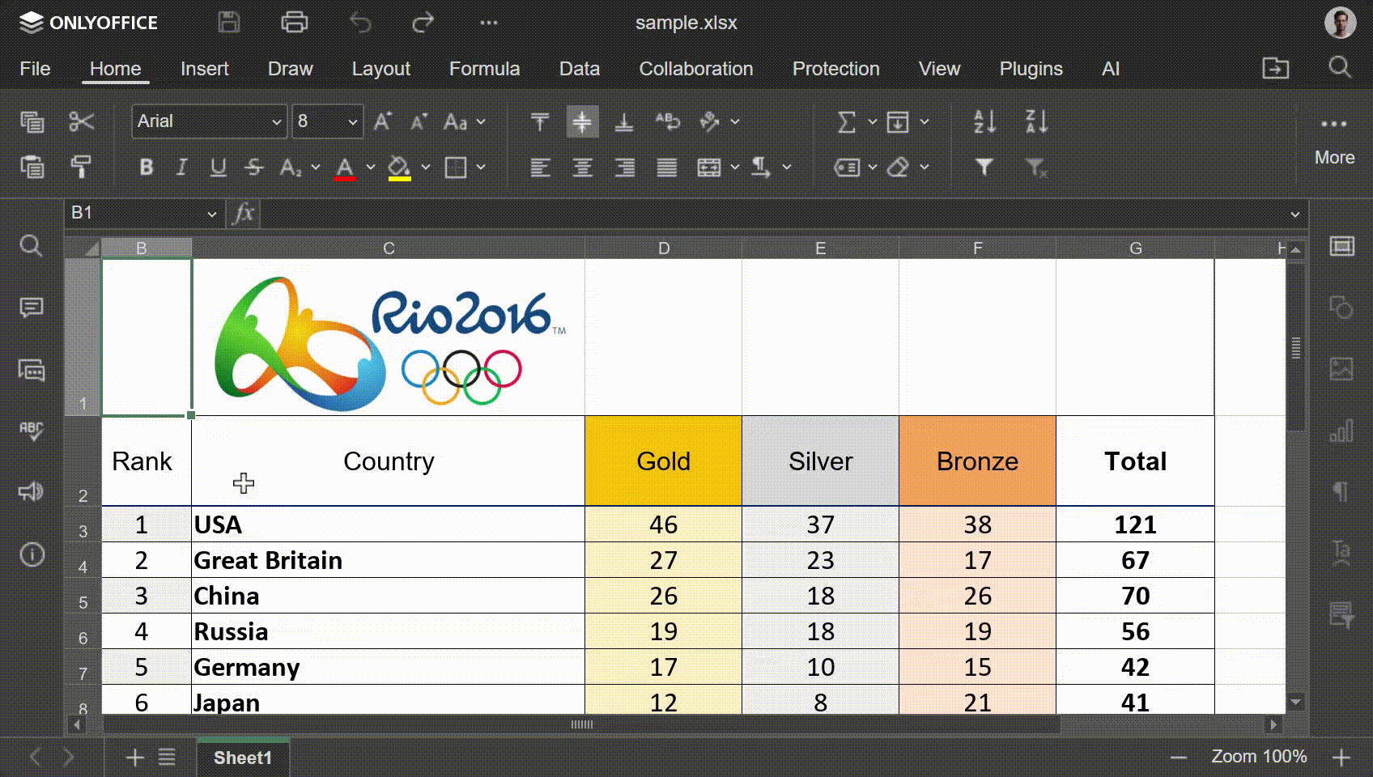The height and width of the screenshot is (777, 1373).
Task: Switch to the Insert tab
Action: coord(205,69)
